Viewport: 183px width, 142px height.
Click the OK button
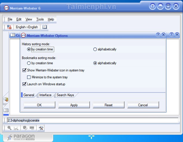tap(39, 105)
